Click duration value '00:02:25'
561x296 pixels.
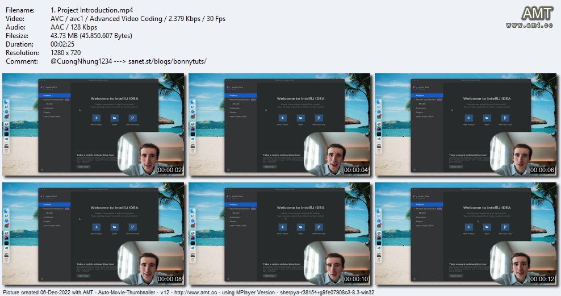pos(62,44)
